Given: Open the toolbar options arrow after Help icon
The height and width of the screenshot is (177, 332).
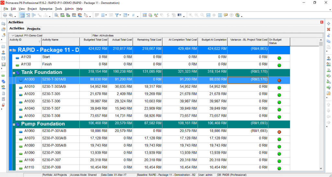Looking at the screenshot, I should (242, 16).
